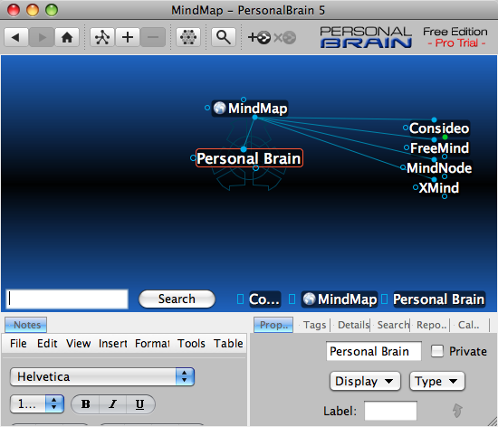Click the Search button

pos(177,299)
